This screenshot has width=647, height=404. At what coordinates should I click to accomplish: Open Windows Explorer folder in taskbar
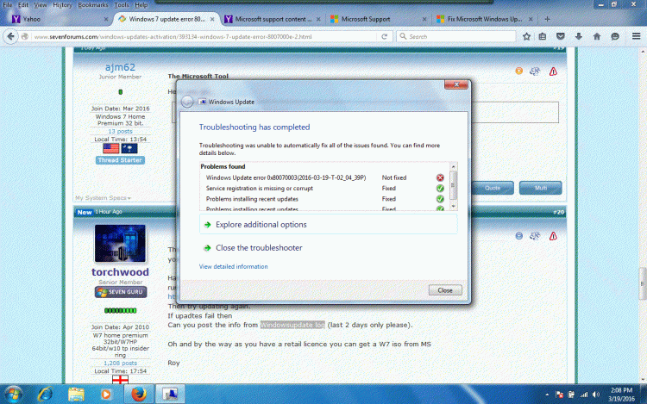click(76, 395)
